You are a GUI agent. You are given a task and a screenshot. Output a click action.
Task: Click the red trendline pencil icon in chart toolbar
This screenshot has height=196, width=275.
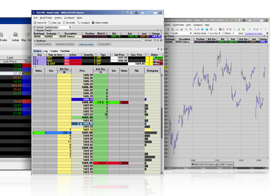click(x=228, y=29)
